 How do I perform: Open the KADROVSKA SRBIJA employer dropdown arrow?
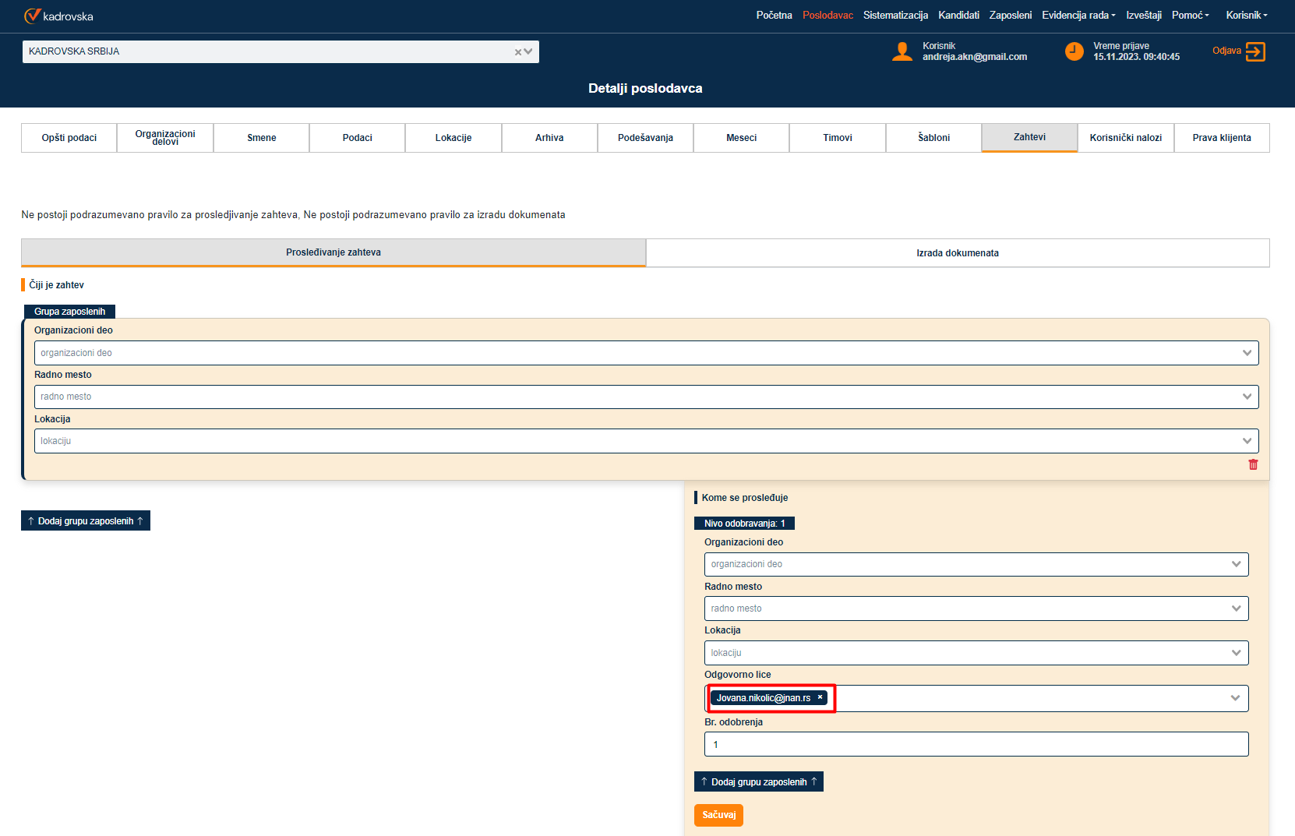click(x=528, y=51)
